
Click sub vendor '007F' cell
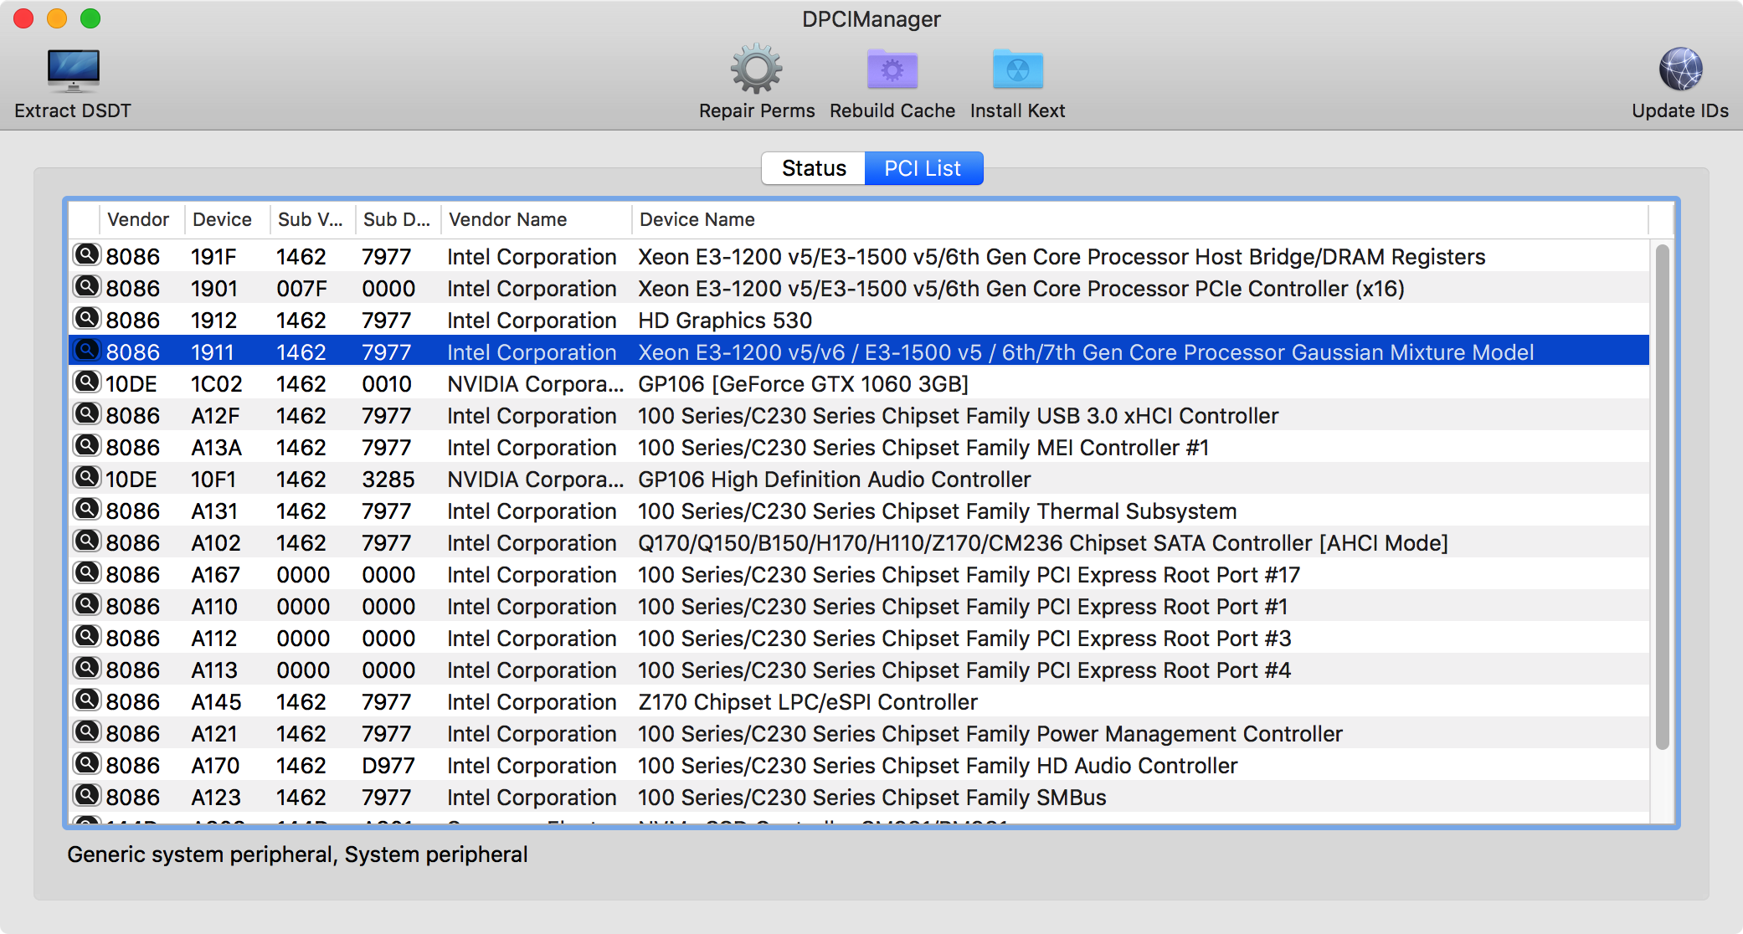click(x=301, y=289)
